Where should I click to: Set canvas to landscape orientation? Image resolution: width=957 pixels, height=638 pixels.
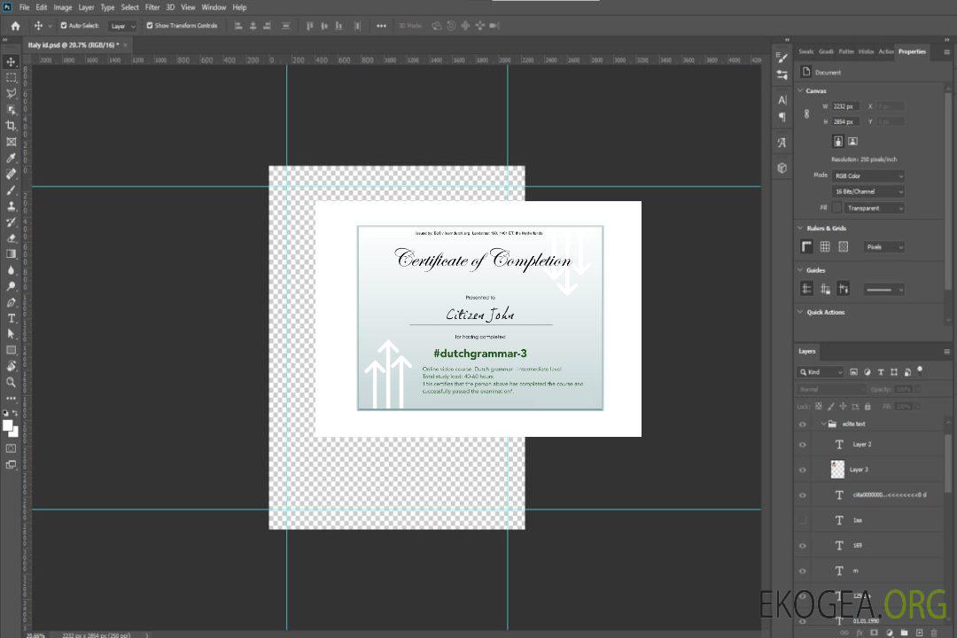pyautogui.click(x=852, y=141)
